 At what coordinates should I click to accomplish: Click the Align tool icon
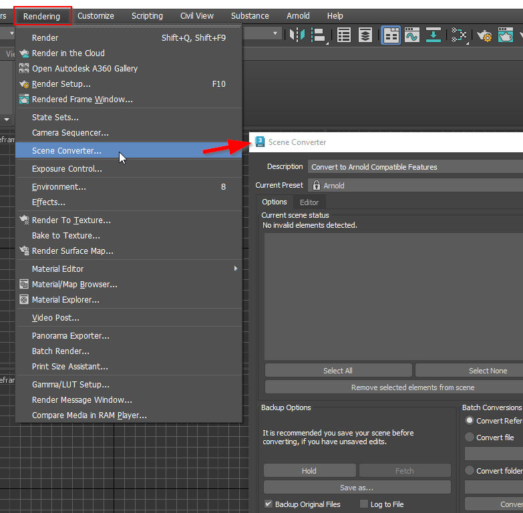pos(319,35)
